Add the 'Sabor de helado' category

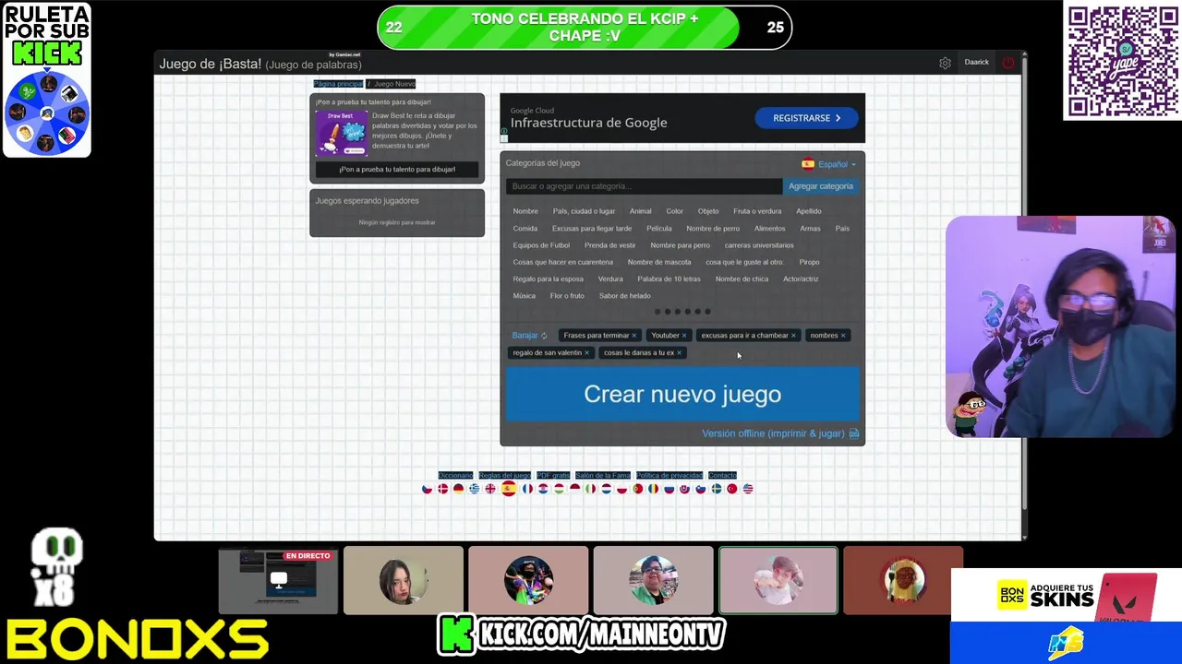(x=625, y=296)
